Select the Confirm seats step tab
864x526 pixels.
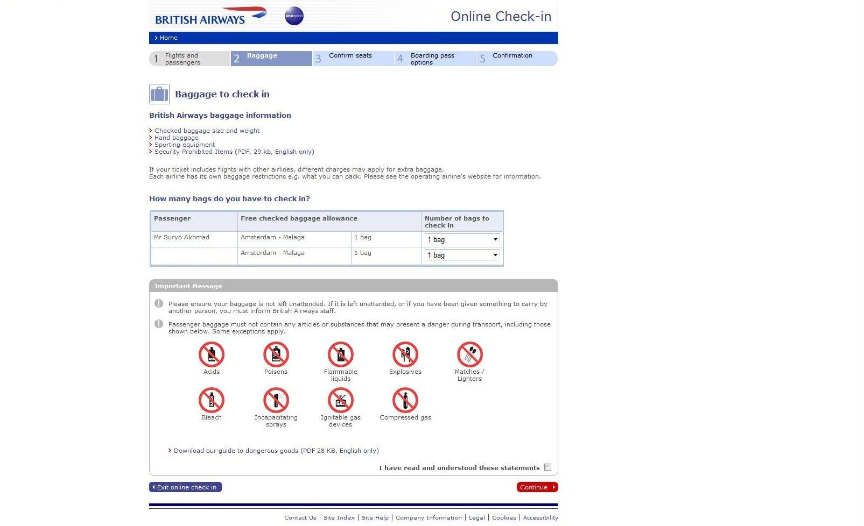pos(350,56)
